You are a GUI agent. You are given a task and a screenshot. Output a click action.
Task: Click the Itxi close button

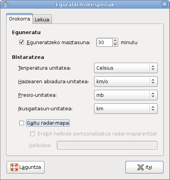click(x=144, y=167)
